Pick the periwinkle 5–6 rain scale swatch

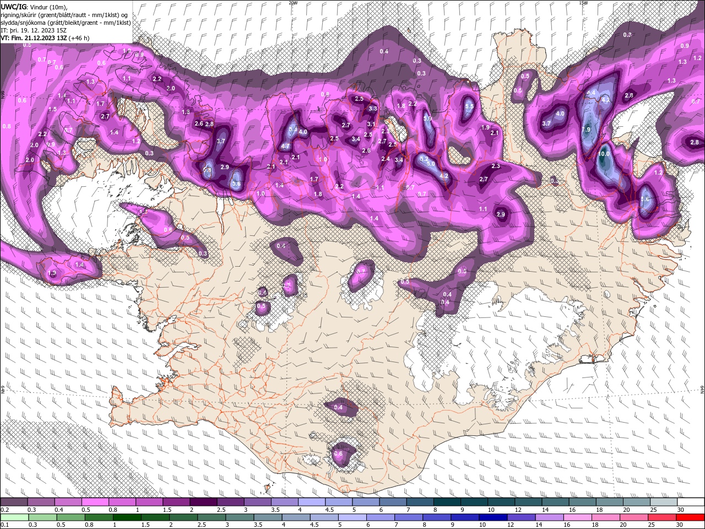(353, 517)
